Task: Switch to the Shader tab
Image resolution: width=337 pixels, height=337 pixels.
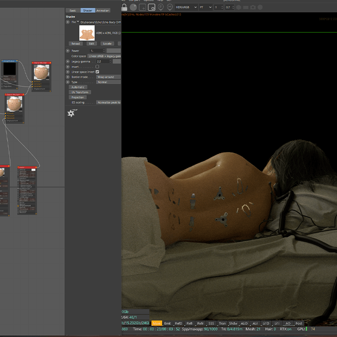Action: (x=88, y=10)
